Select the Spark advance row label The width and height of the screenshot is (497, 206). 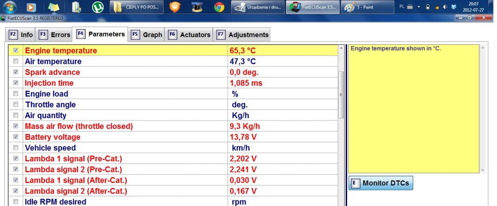[x=52, y=72]
